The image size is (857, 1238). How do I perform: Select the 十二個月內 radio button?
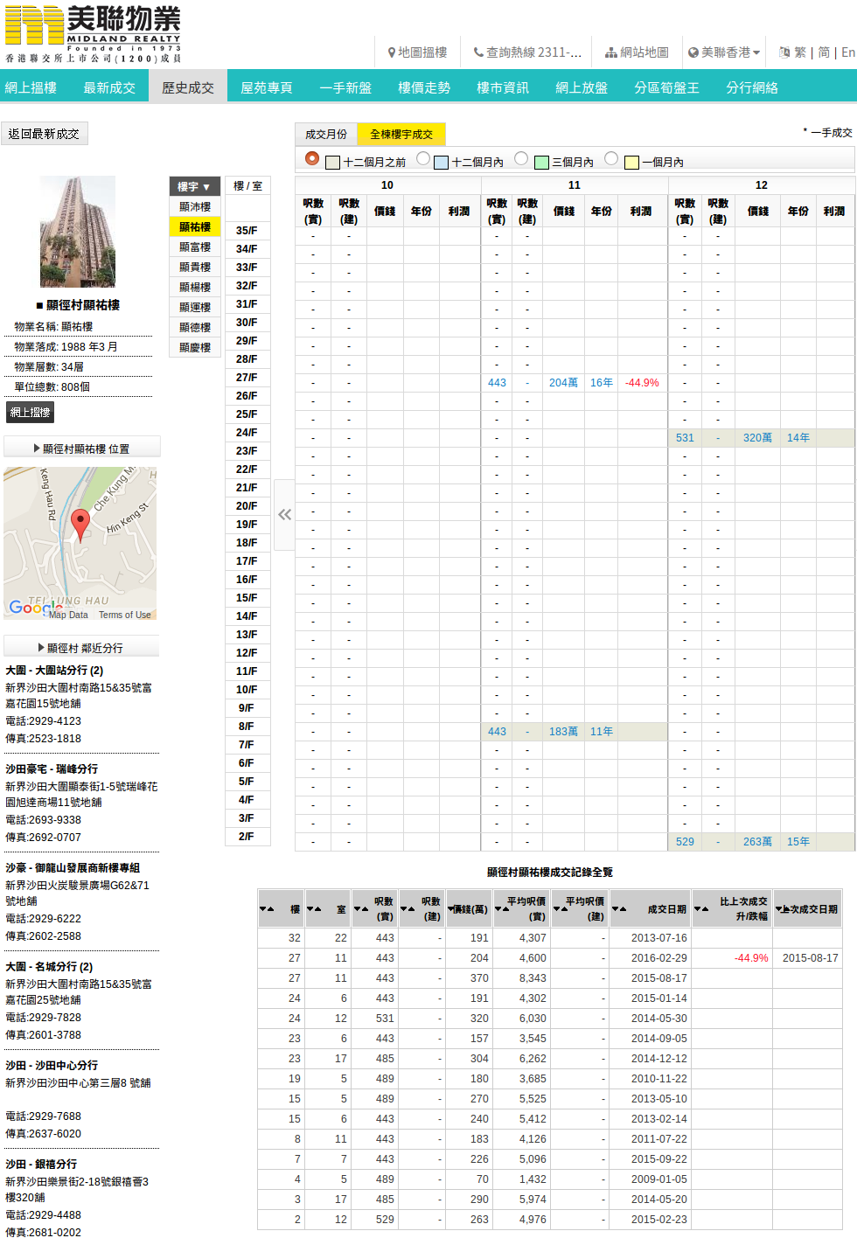423,158
